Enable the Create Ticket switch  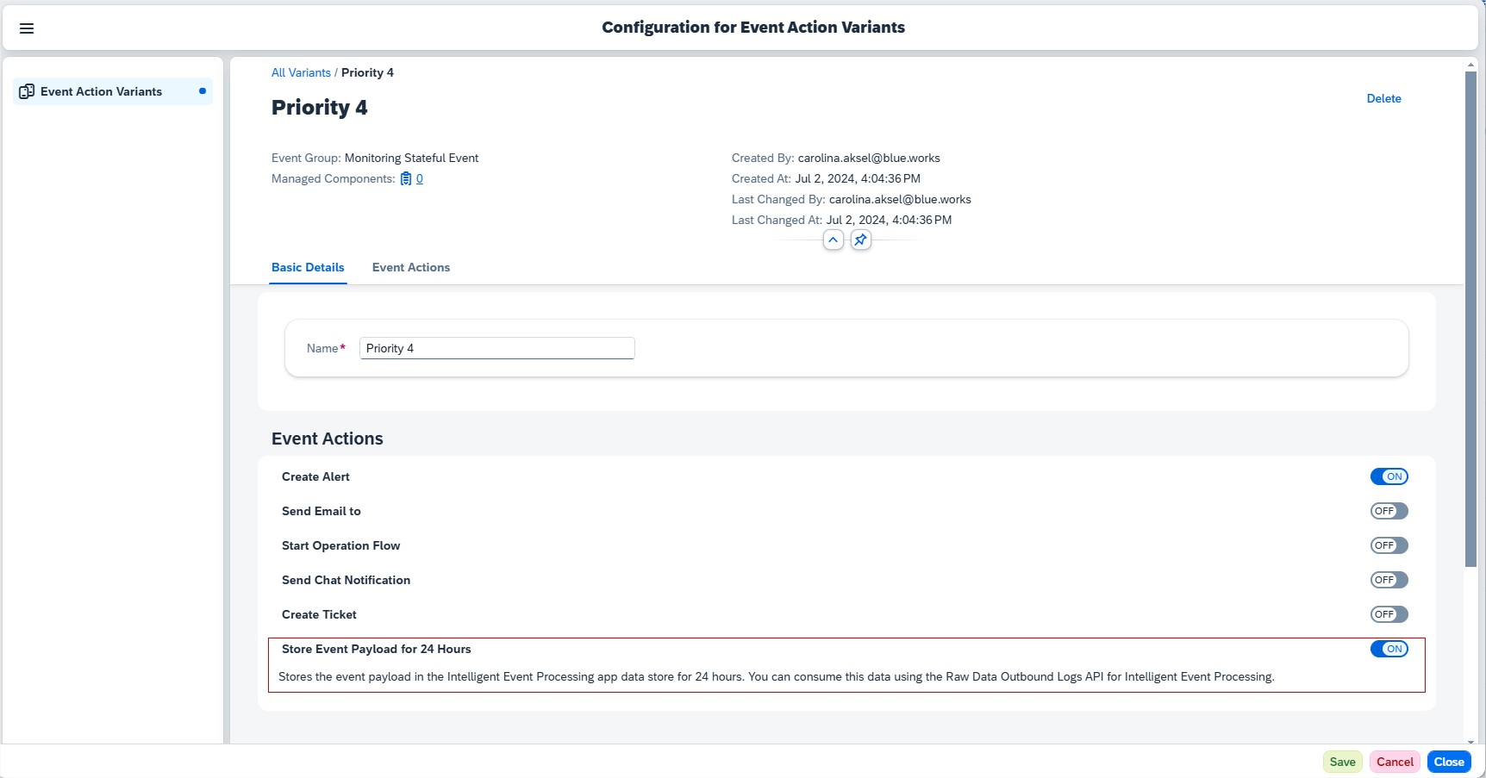click(1389, 614)
